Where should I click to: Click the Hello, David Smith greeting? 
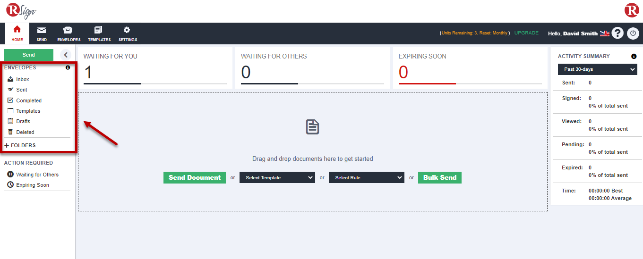pos(573,33)
